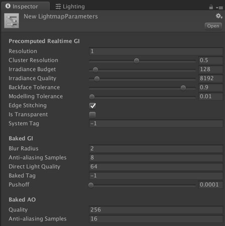225x226 pixels.
Task: Click the Baked AO Quality field
Action: [x=156, y=209]
